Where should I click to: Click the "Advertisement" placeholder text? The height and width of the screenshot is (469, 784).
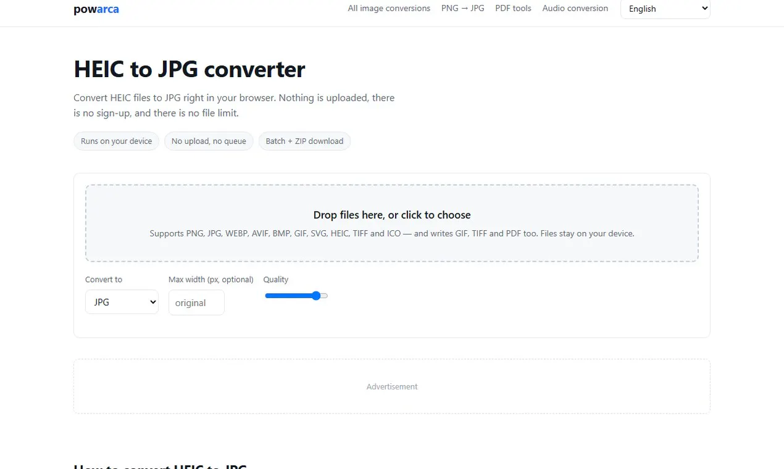coord(392,387)
